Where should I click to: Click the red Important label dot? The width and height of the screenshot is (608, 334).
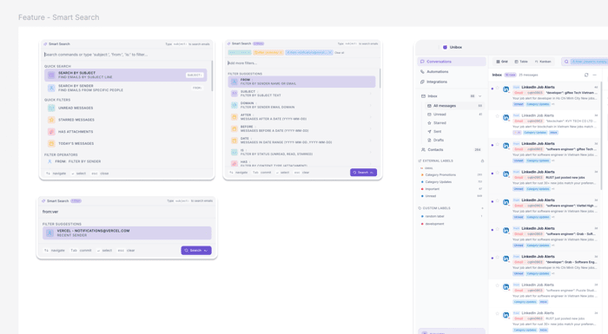422,189
